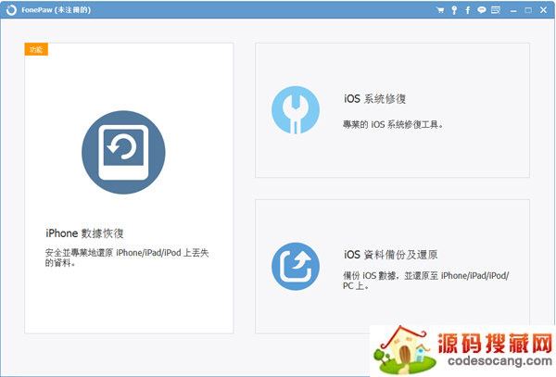Image resolution: width=556 pixels, height=377 pixels.
Task: Click the 安全並專業地還原 description text
Action: pyautogui.click(x=127, y=258)
